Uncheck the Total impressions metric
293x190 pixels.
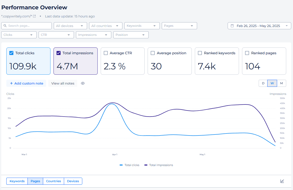click(58, 53)
